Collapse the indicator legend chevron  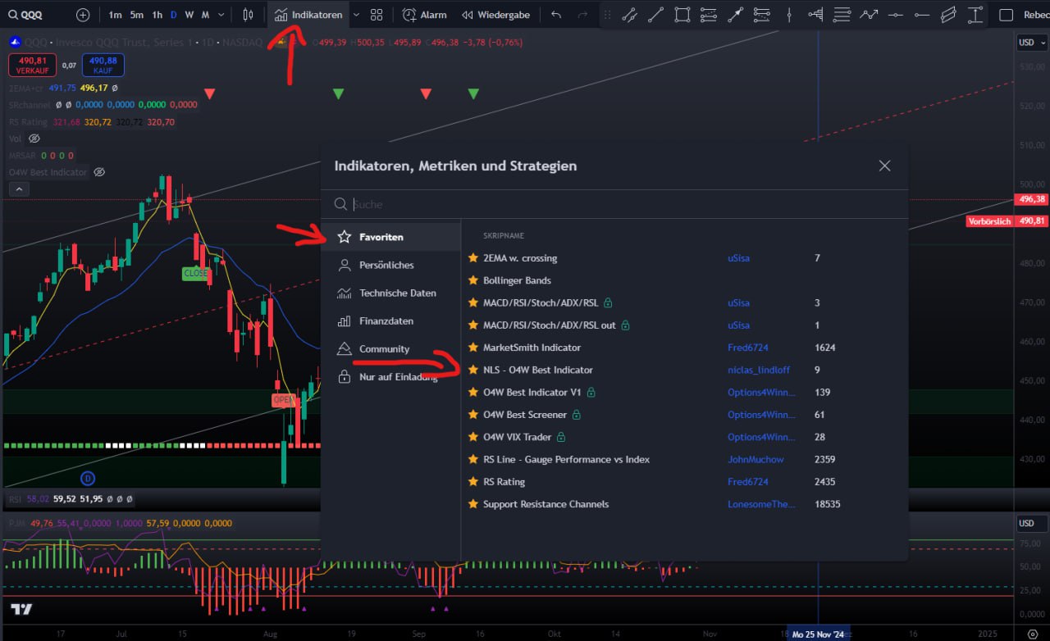pos(20,189)
